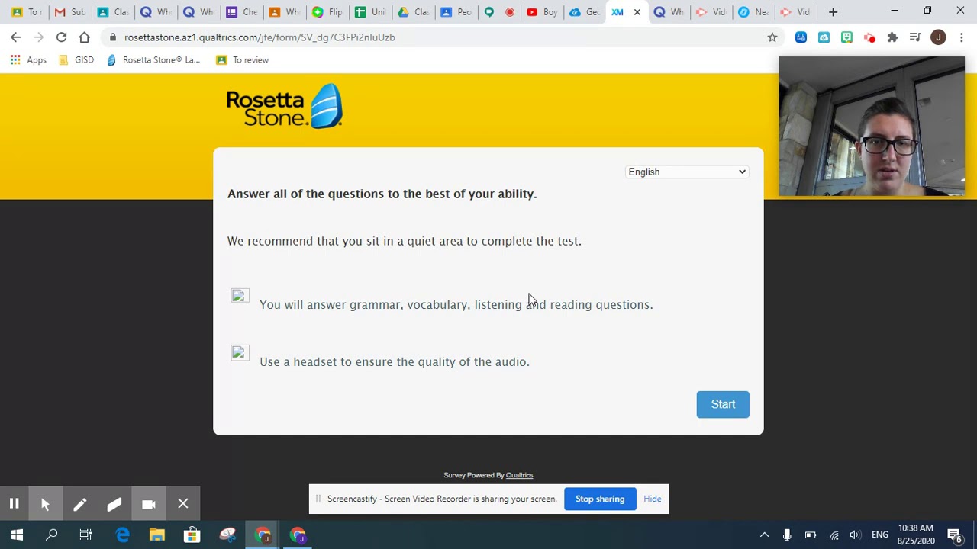Open the ENG input language indicator
The height and width of the screenshot is (549, 977).
click(x=880, y=535)
